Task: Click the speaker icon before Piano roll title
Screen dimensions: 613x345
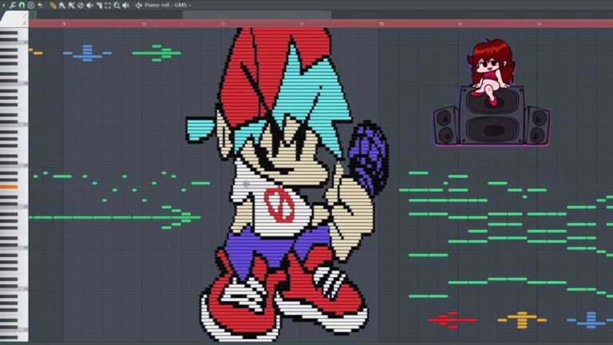Action: [x=139, y=5]
